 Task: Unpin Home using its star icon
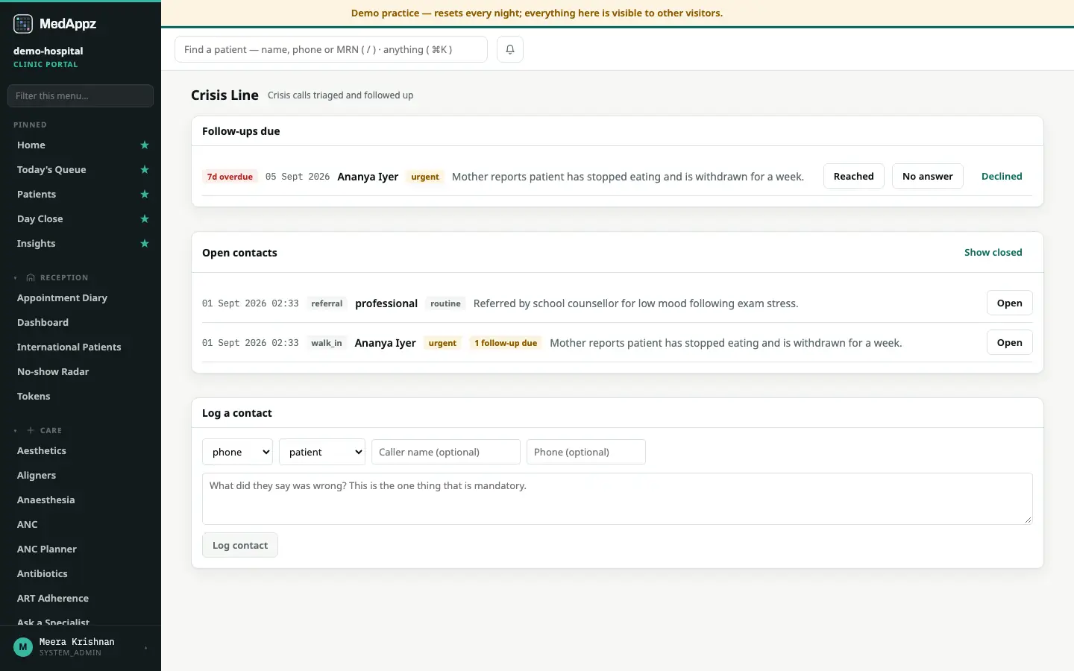[x=145, y=145]
